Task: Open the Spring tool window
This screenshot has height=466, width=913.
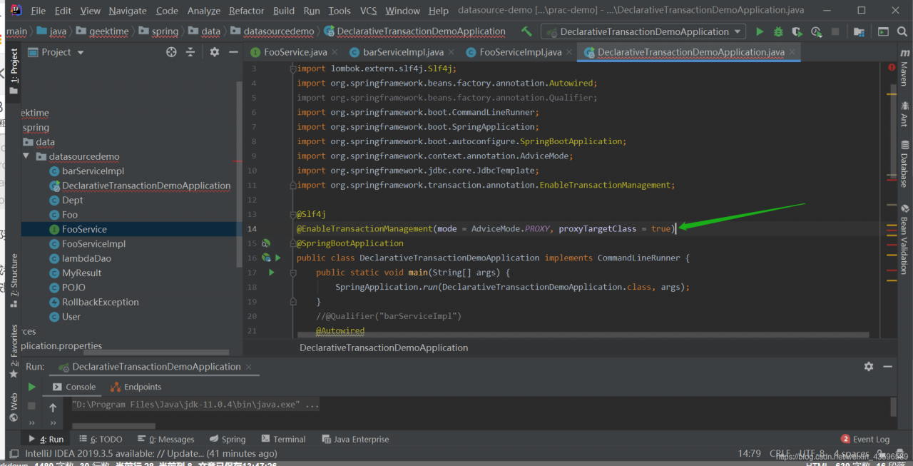Action: (228, 439)
